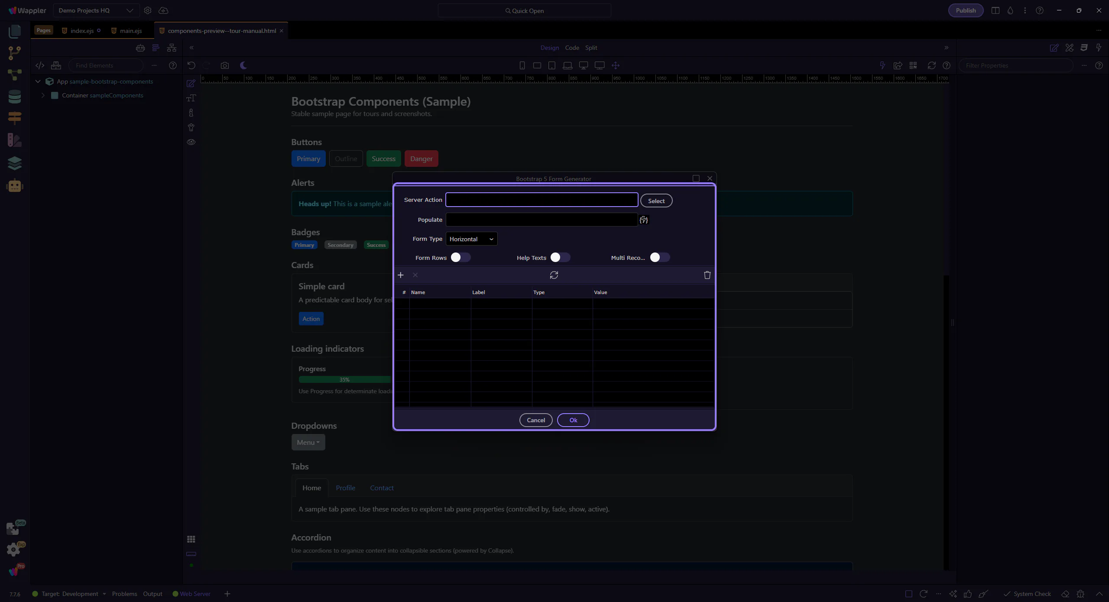Screen dimensions: 1109x602
Task: Open the Database Manager sidebar icon
Action: pyautogui.click(x=14, y=97)
